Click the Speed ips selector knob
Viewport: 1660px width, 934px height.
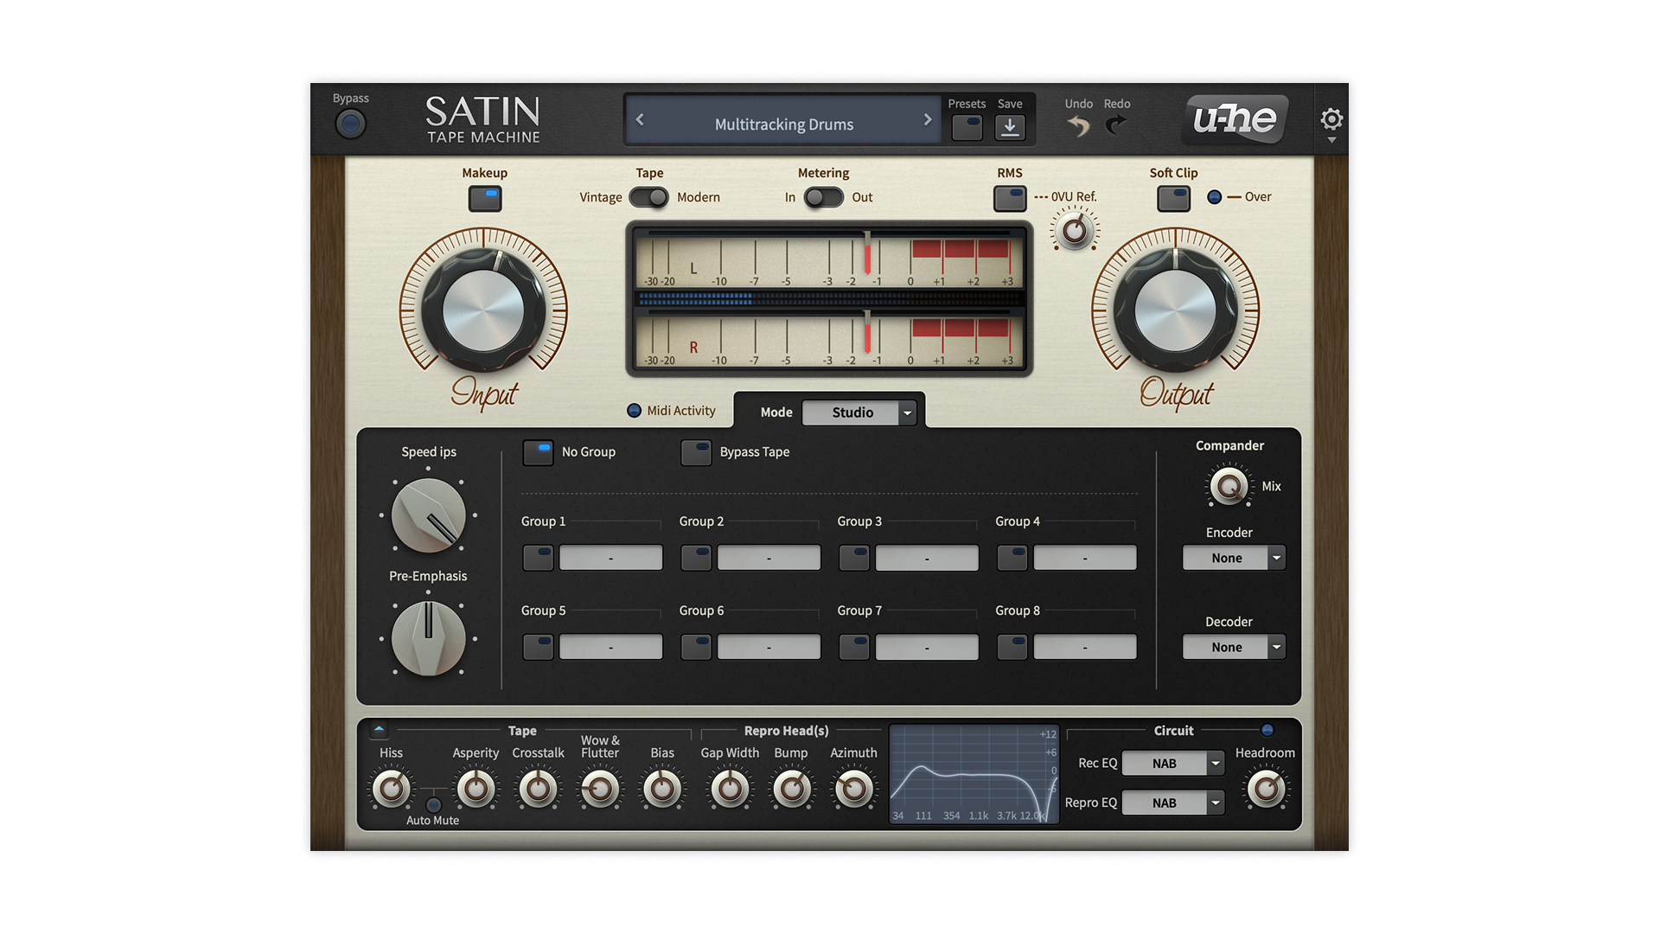pyautogui.click(x=428, y=516)
